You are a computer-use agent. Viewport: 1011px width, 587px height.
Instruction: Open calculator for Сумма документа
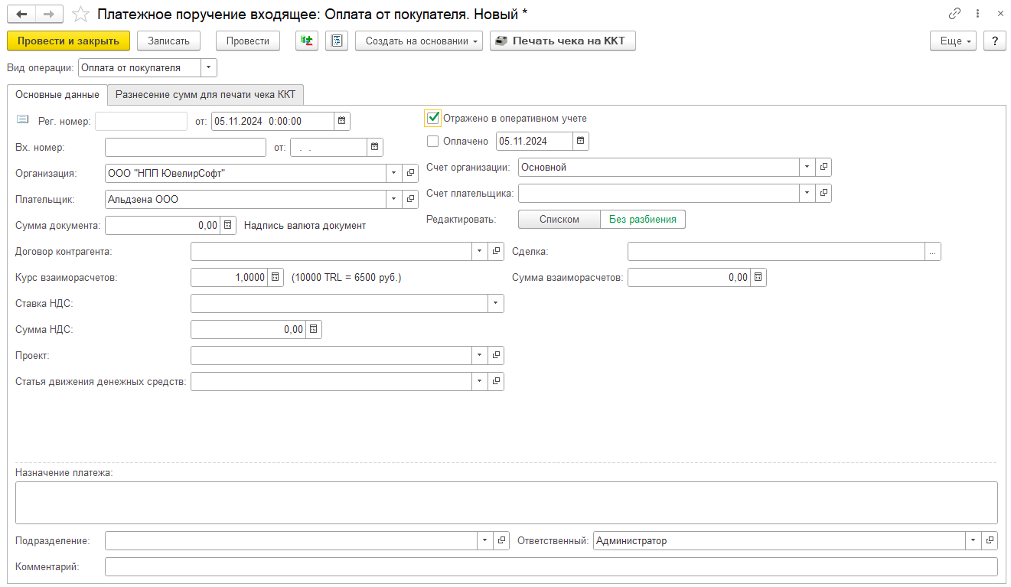(227, 225)
